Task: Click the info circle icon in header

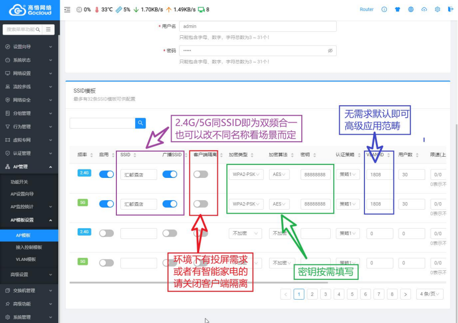Action: tap(384, 9)
